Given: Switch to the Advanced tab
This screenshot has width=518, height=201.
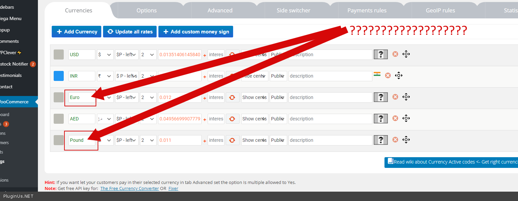Looking at the screenshot, I should click(x=220, y=10).
